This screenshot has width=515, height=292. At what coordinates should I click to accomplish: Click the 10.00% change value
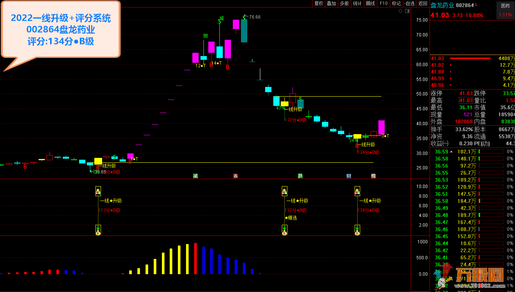(x=475, y=15)
